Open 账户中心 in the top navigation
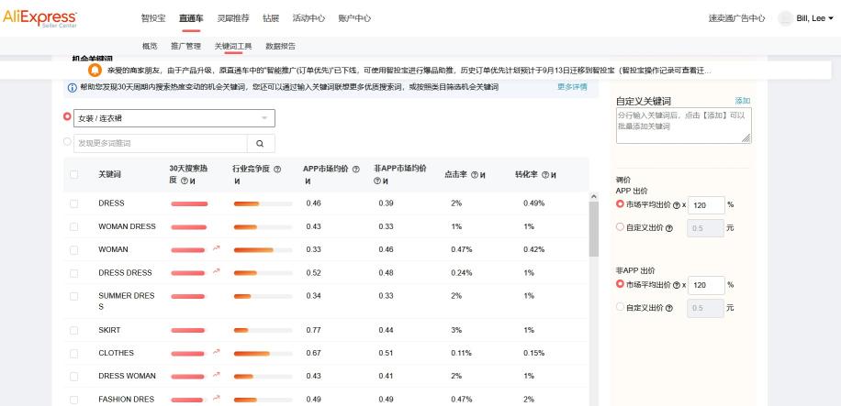 [x=354, y=18]
